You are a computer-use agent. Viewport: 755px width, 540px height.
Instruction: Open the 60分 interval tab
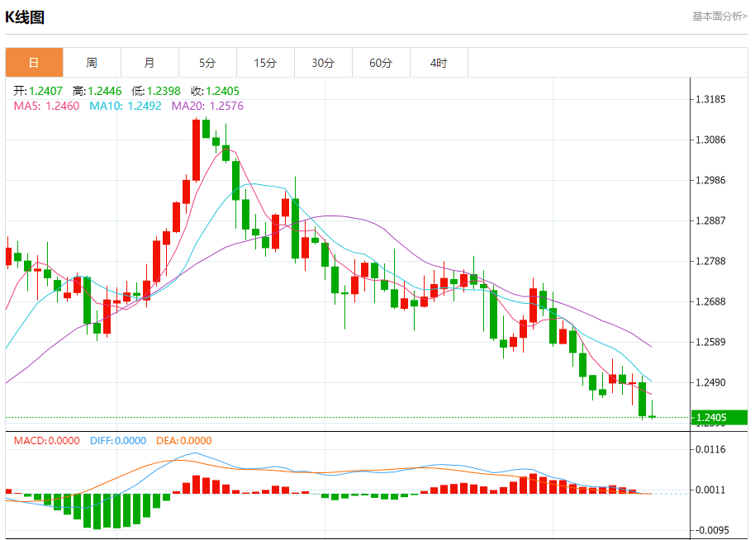[x=381, y=63]
